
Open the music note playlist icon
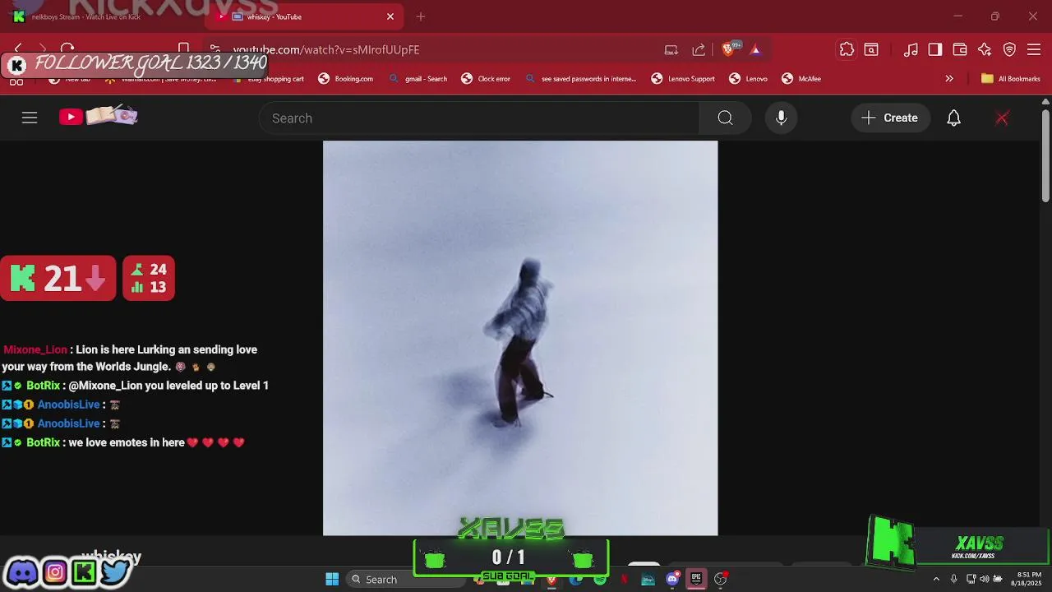click(x=911, y=49)
